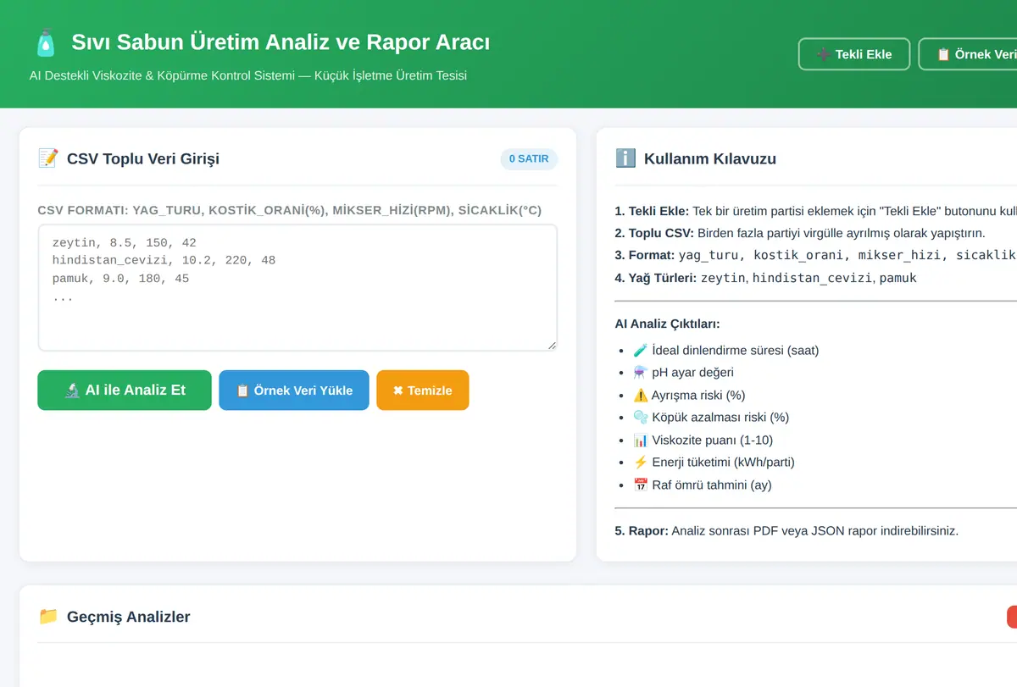Start analysis with AI ile Analiz Et
The width and height of the screenshot is (1017, 687).
[125, 391]
